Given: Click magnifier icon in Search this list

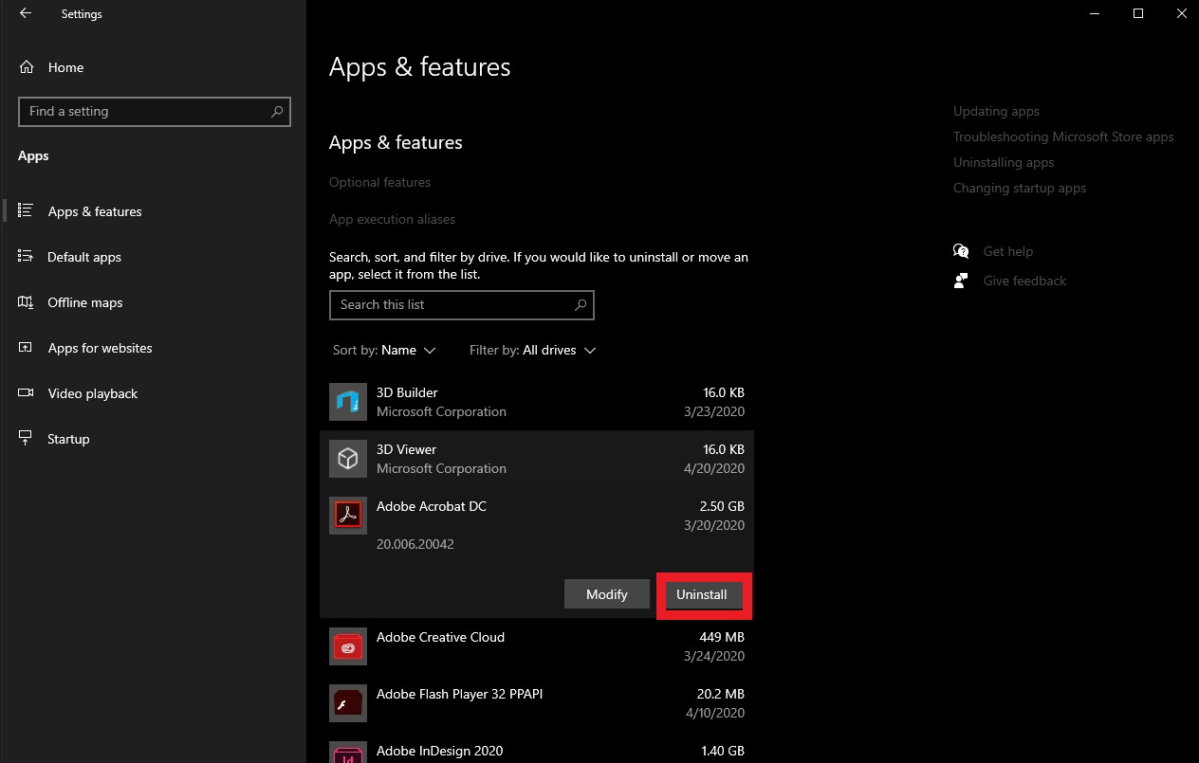Looking at the screenshot, I should click(x=581, y=304).
